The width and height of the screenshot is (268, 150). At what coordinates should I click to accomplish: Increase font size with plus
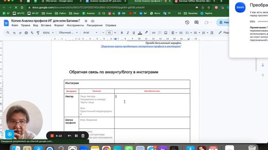(115, 32)
